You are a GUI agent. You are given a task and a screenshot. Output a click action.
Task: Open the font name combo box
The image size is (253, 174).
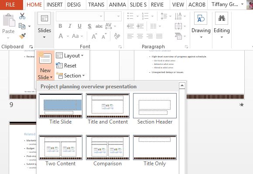[80, 16]
